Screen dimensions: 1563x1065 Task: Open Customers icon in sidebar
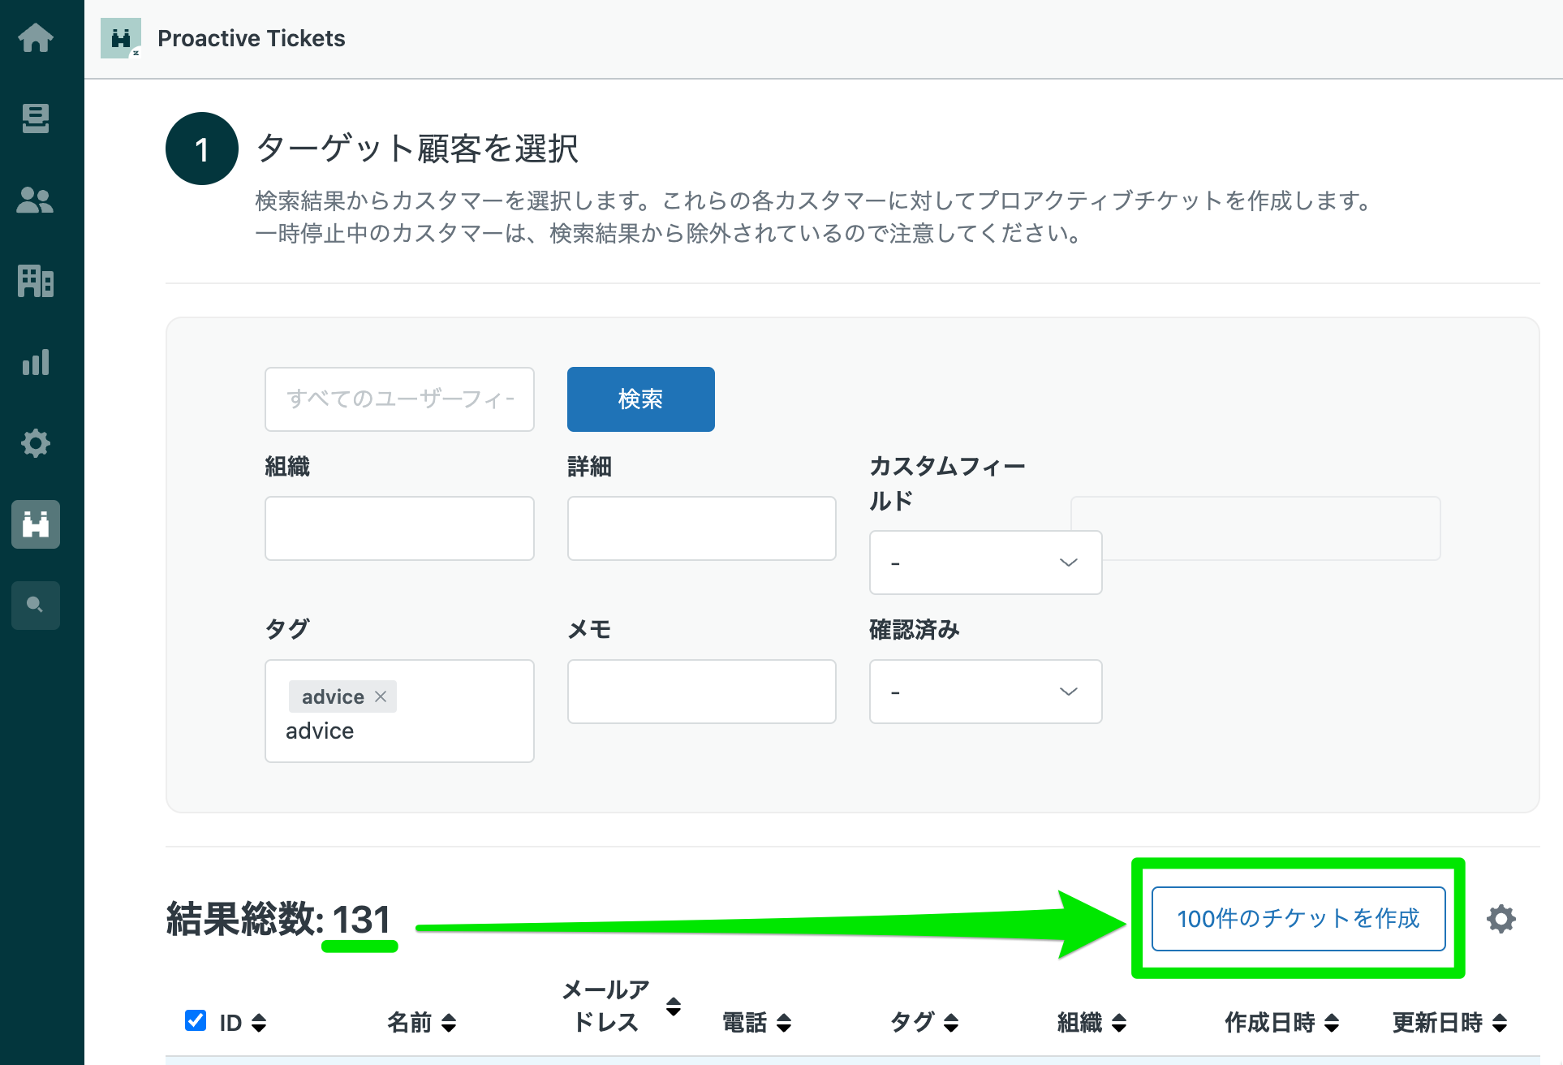(36, 200)
